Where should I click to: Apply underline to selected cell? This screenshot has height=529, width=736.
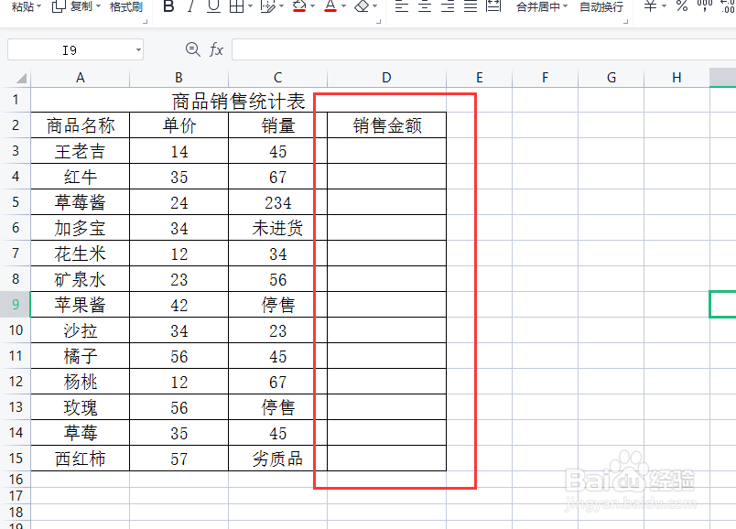[x=211, y=7]
